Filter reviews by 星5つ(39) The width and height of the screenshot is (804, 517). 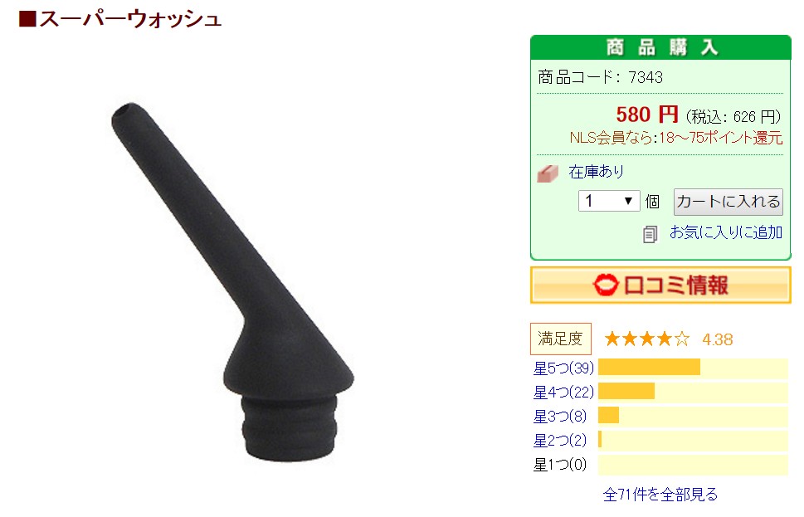(563, 368)
